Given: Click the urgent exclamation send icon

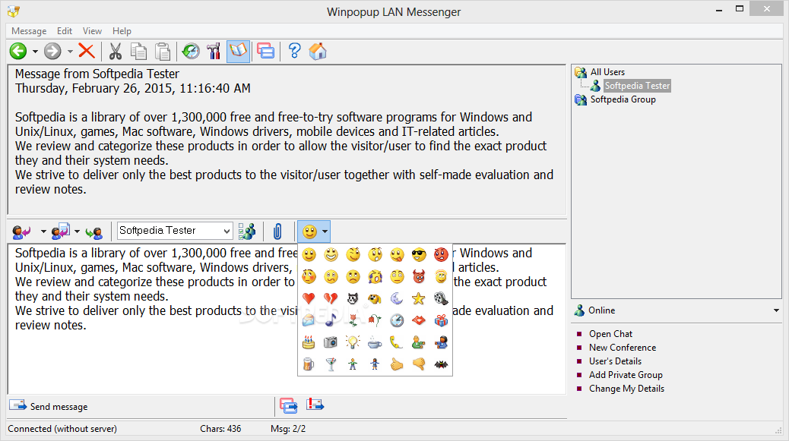Looking at the screenshot, I should [315, 405].
